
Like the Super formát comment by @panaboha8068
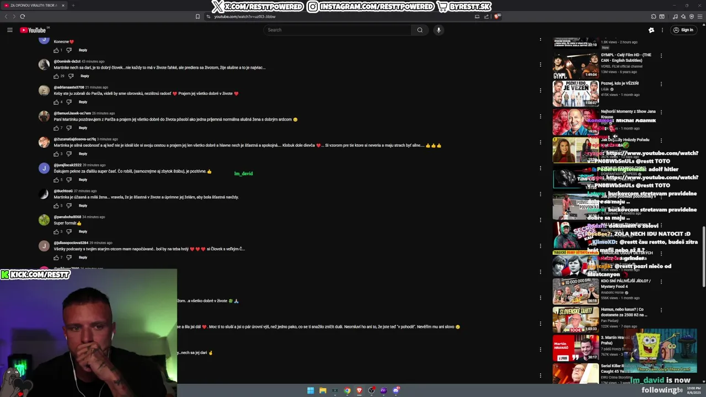point(56,232)
